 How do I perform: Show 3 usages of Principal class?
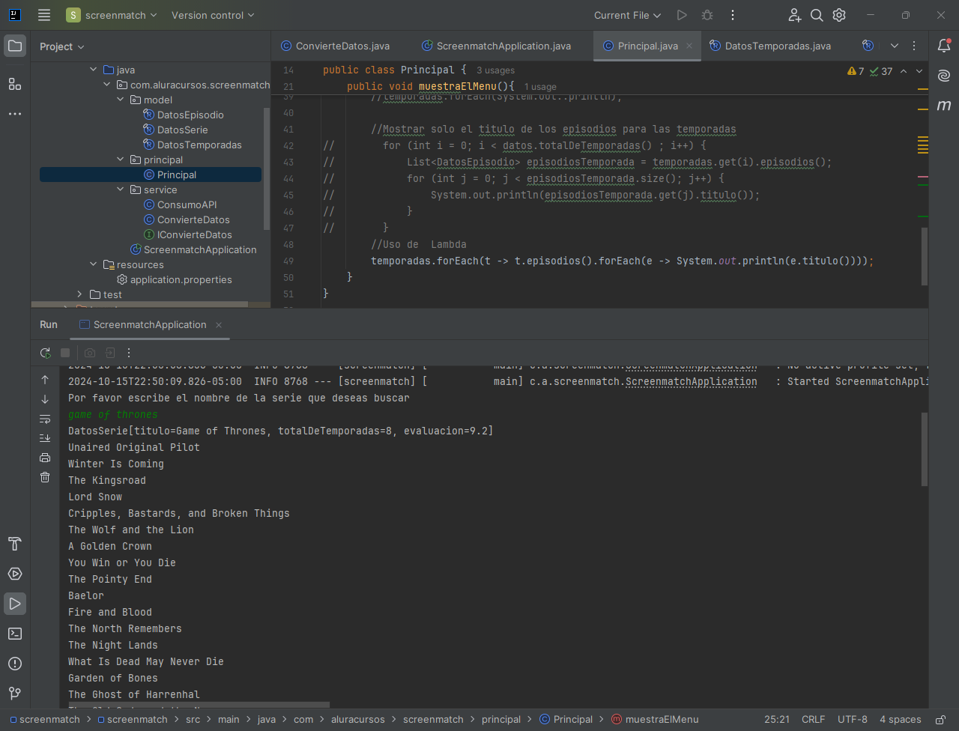[x=495, y=70]
